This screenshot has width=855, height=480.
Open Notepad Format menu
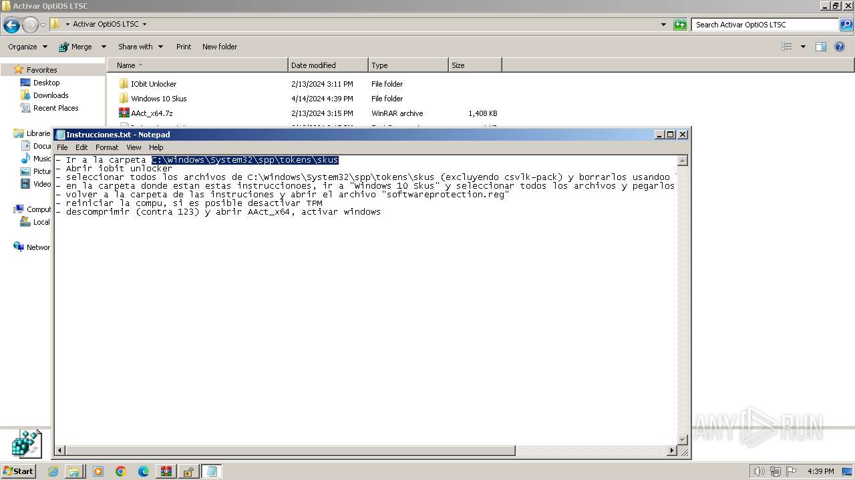pos(107,147)
